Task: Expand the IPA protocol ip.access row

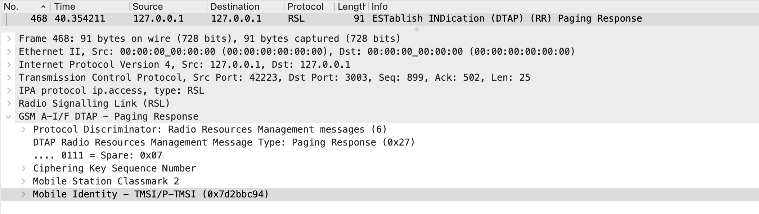Action: [x=9, y=90]
